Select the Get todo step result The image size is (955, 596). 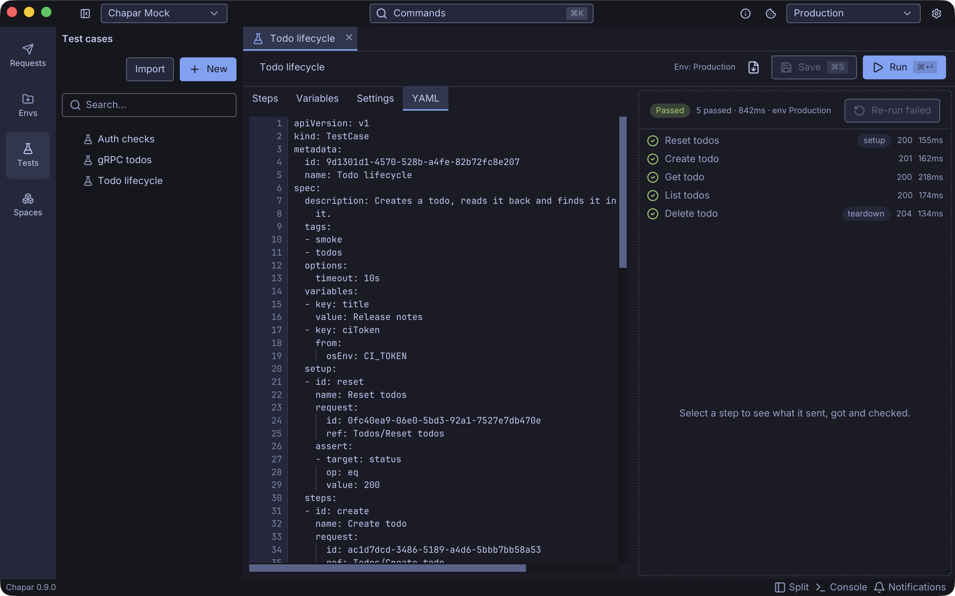pyautogui.click(x=795, y=177)
